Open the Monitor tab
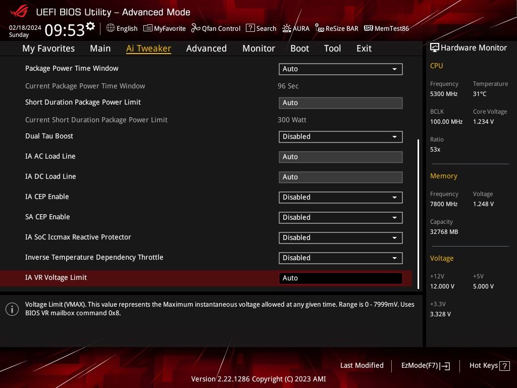This screenshot has width=517, height=388. 258,48
